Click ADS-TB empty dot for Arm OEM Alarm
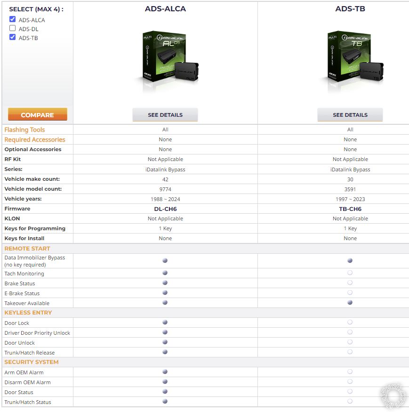 350,372
